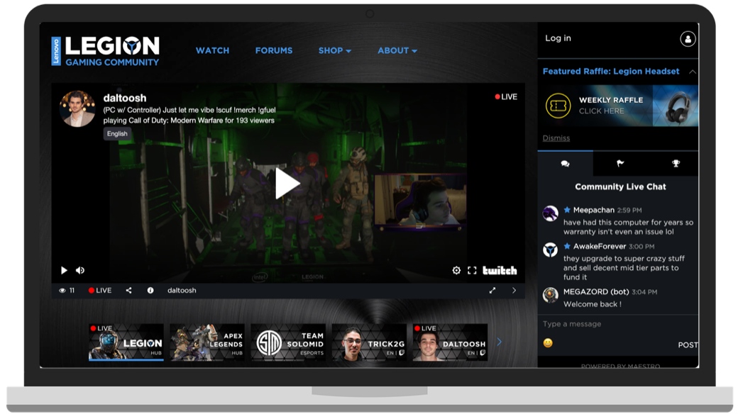The width and height of the screenshot is (738, 419).
Task: Select the Trick2G channel thumbnail
Action: click(x=369, y=342)
